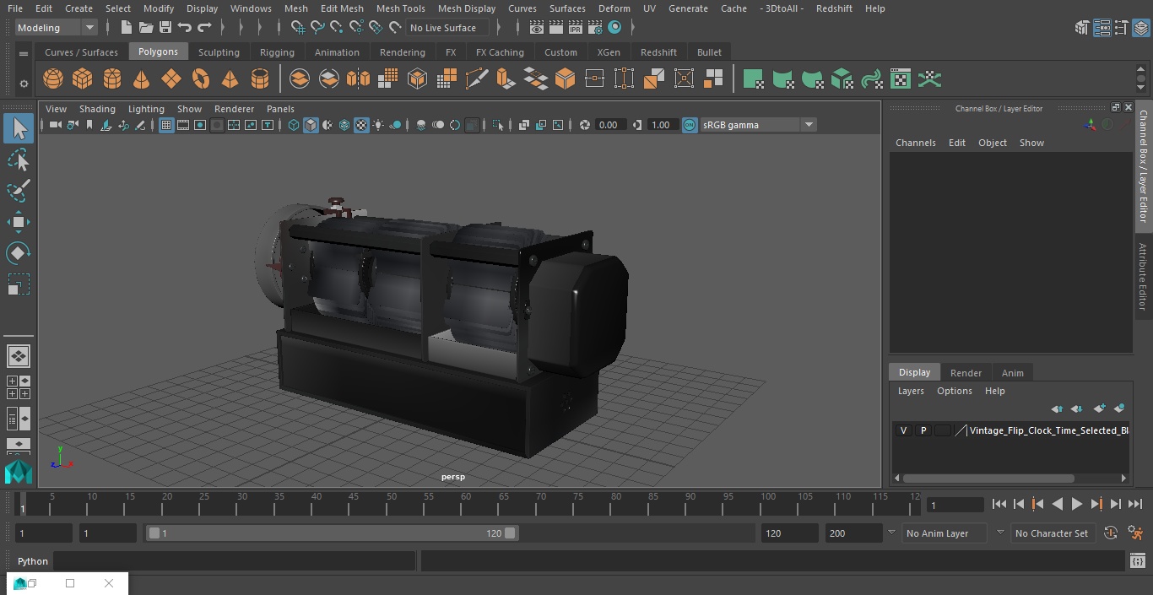
Task: Create a polygon plane from the shelf
Action: coord(171,79)
